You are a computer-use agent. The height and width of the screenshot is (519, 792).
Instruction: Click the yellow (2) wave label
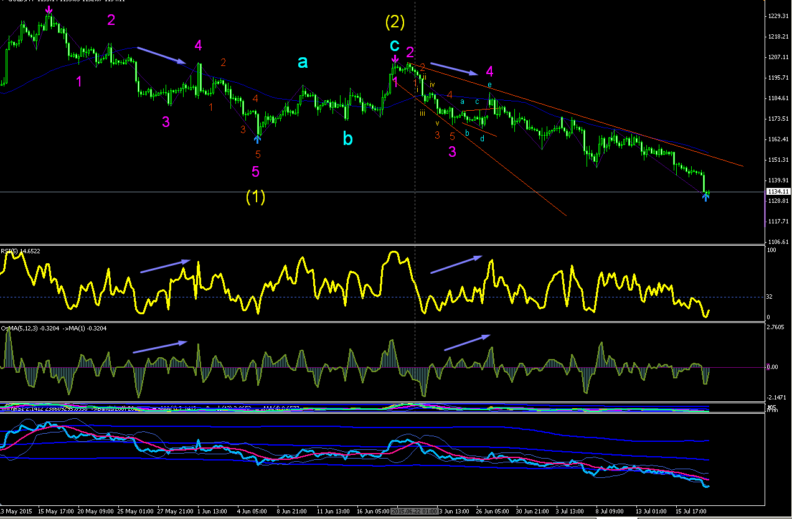(395, 22)
